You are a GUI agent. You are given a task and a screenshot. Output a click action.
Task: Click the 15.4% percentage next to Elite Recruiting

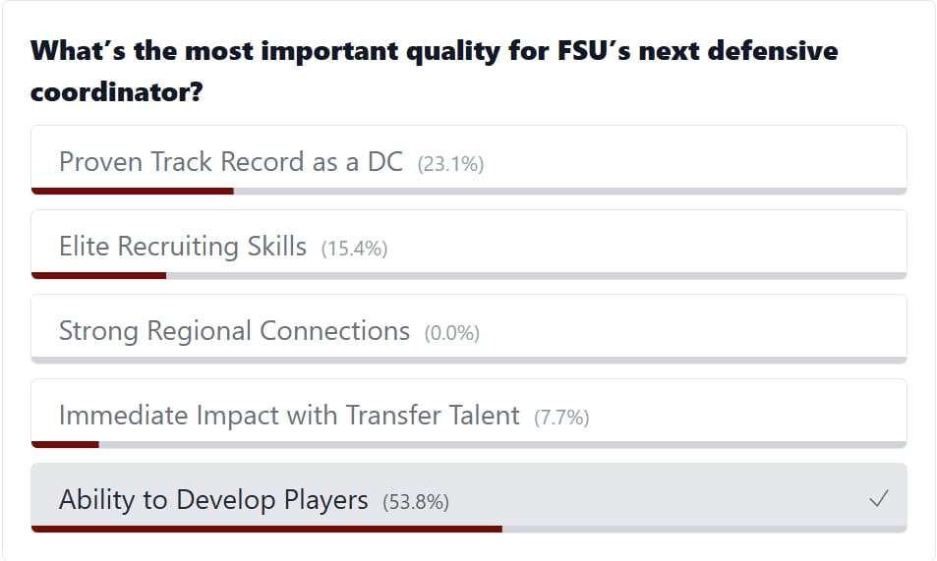[x=354, y=249]
